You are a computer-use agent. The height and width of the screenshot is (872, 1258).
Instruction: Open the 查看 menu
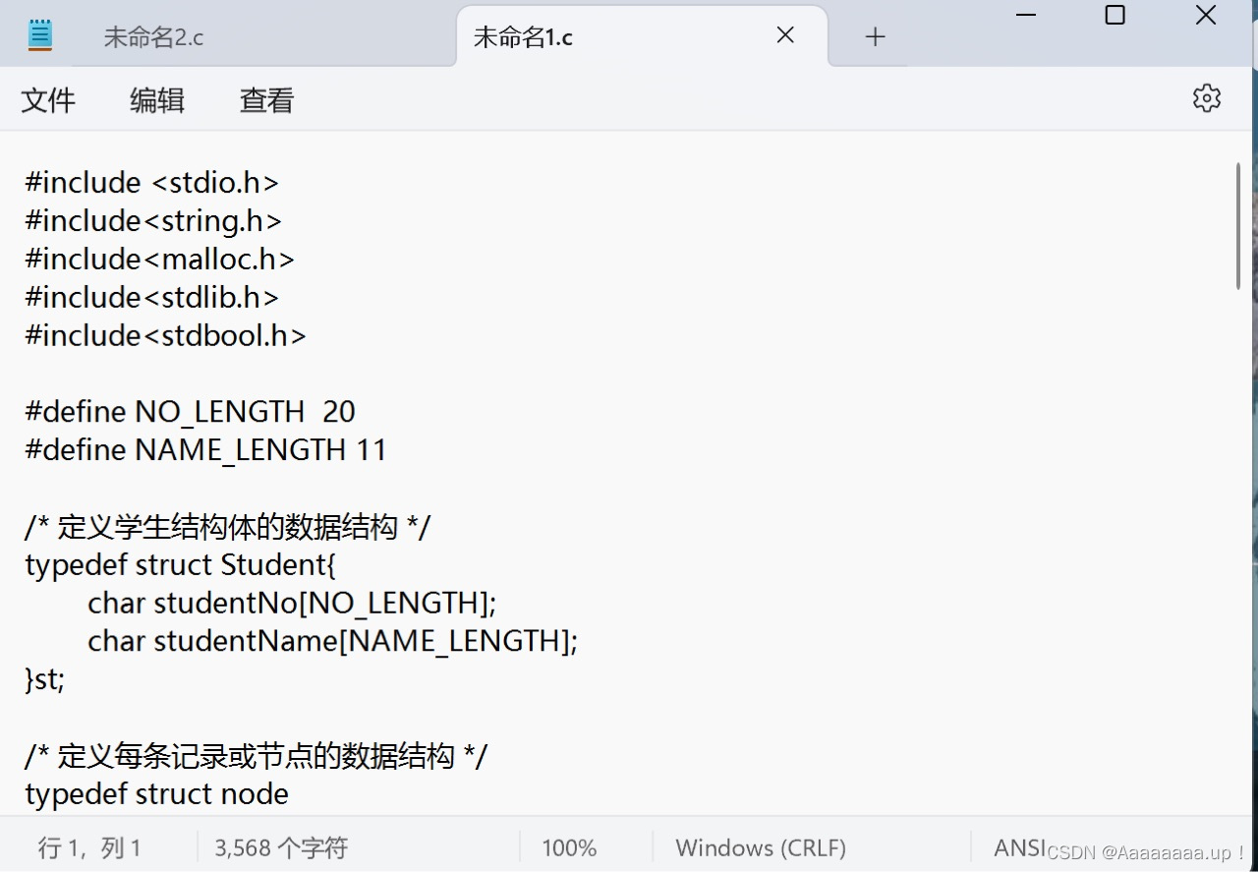266,100
